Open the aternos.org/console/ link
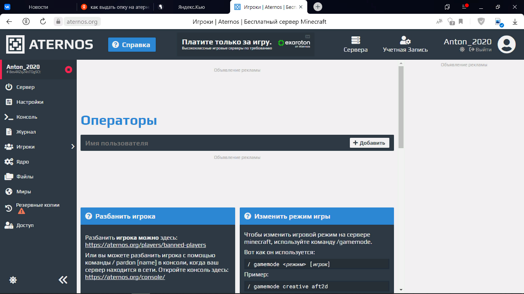 point(125,277)
